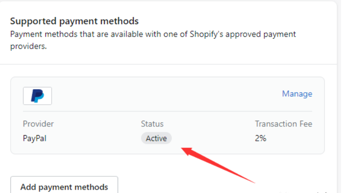Viewport: 343px width, 193px height.
Task: Click the phrase 'Shopify's approved payment' in description
Action: 245,34
